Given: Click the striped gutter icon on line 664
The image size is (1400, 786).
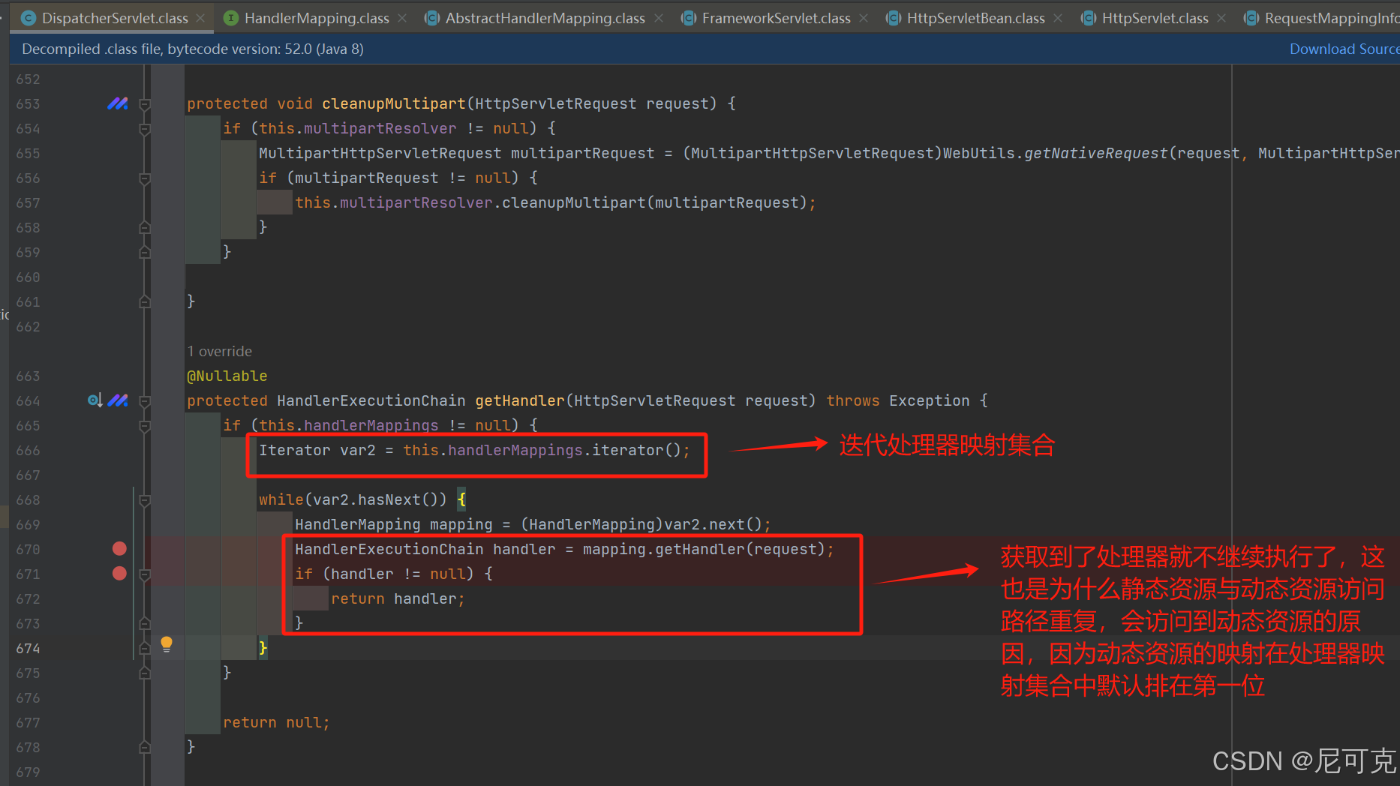Looking at the screenshot, I should tap(118, 400).
